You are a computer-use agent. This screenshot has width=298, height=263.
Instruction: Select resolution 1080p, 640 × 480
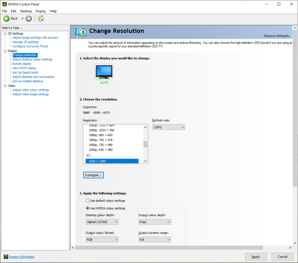[x=101, y=150]
